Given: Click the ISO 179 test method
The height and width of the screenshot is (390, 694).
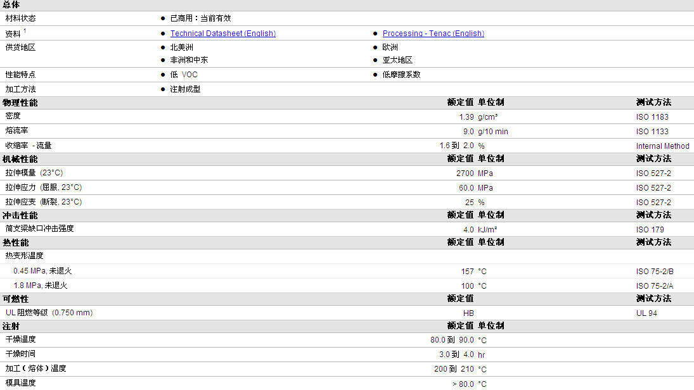Looking at the screenshot, I should click(650, 229).
